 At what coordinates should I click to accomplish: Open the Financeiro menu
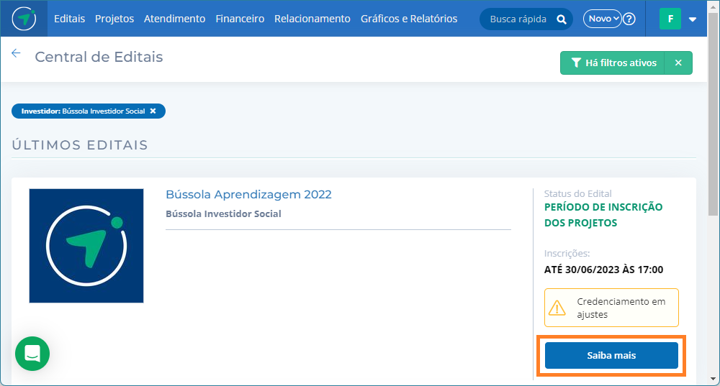pos(240,19)
